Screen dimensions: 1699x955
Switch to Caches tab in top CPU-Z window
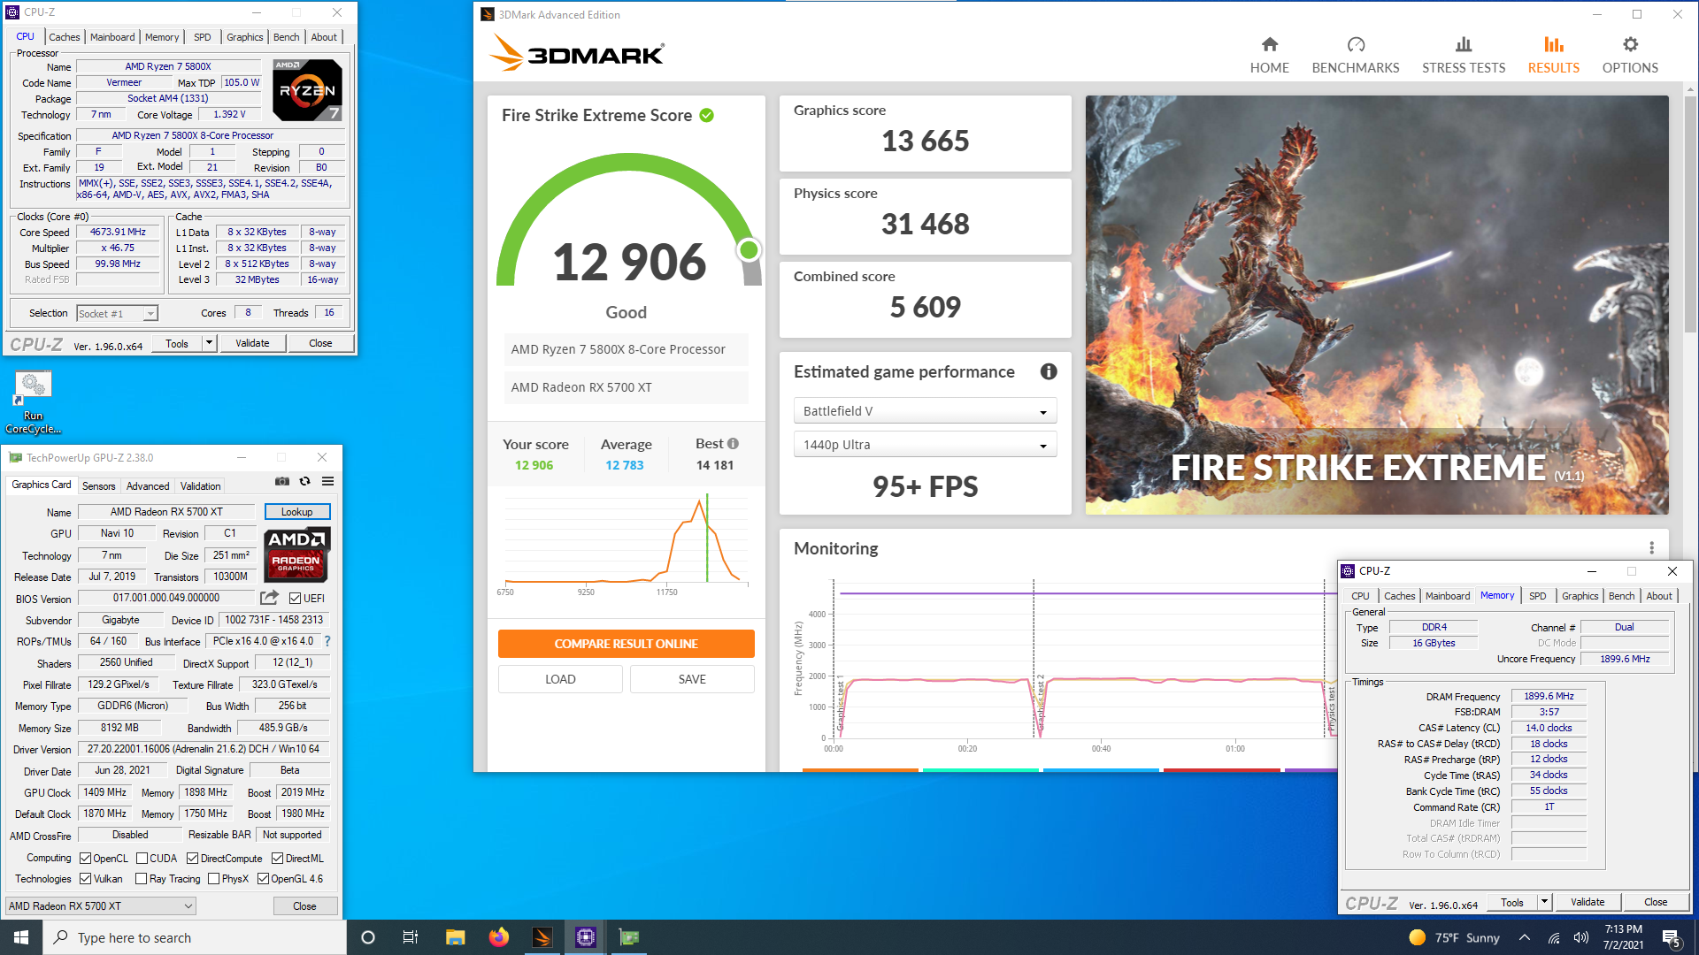64,37
